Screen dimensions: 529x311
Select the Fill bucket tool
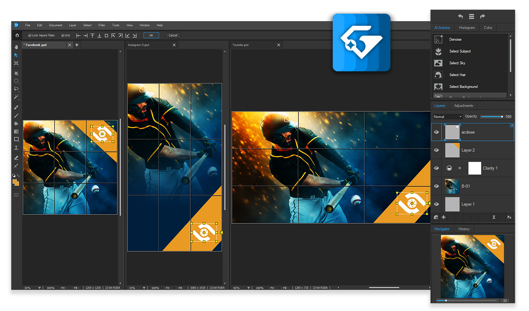16,123
